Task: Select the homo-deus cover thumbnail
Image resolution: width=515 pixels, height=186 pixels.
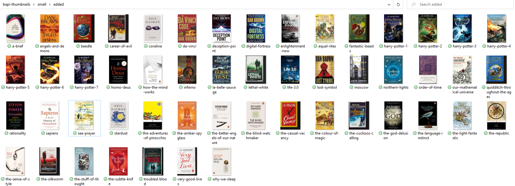Action: pos(118,70)
